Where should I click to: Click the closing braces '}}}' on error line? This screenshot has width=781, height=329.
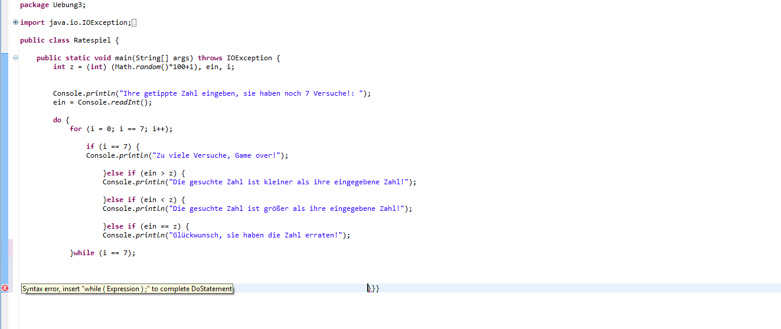373,288
